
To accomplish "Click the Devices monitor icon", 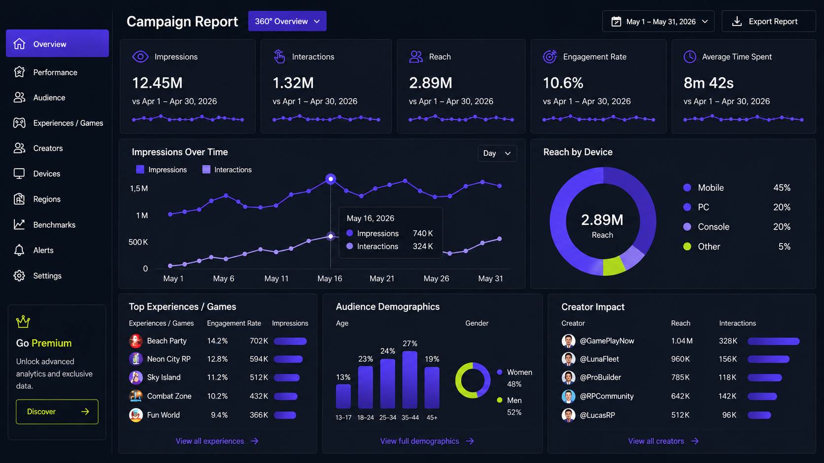I will pyautogui.click(x=19, y=174).
